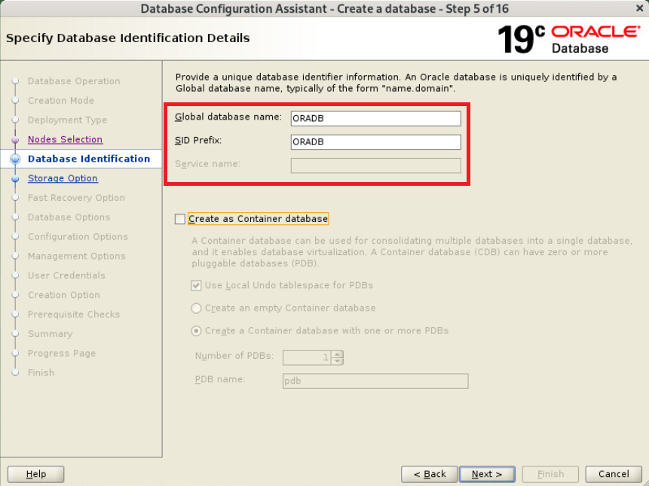
Task: Cancel the database creation wizard
Action: click(614, 474)
